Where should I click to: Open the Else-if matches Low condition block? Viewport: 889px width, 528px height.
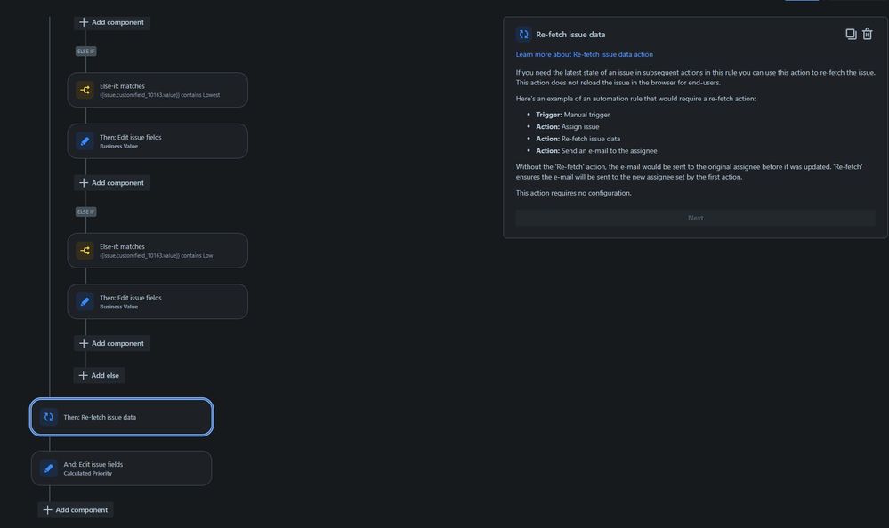click(x=156, y=250)
